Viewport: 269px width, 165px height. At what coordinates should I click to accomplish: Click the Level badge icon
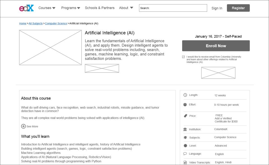pyautogui.click(x=185, y=146)
